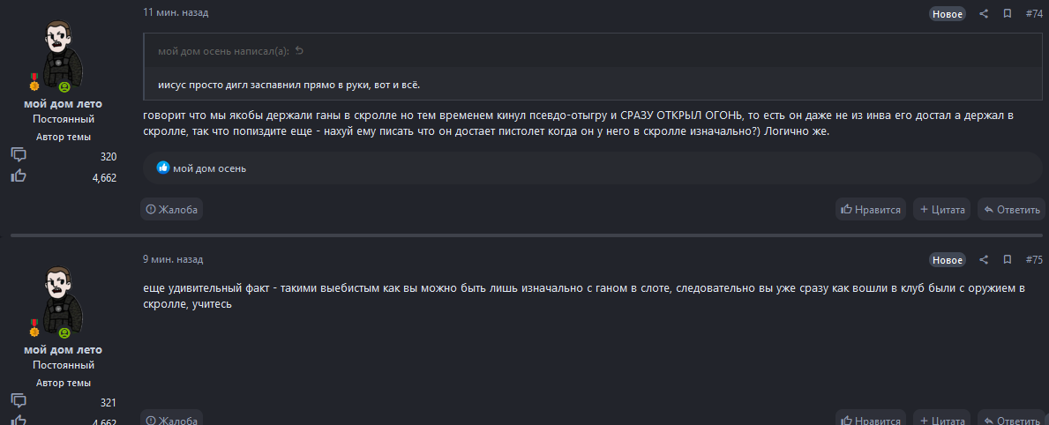Image resolution: width=1049 pixels, height=425 pixels.
Task: Click the thumbs-up icon beside score 4,662
Action: [19, 176]
